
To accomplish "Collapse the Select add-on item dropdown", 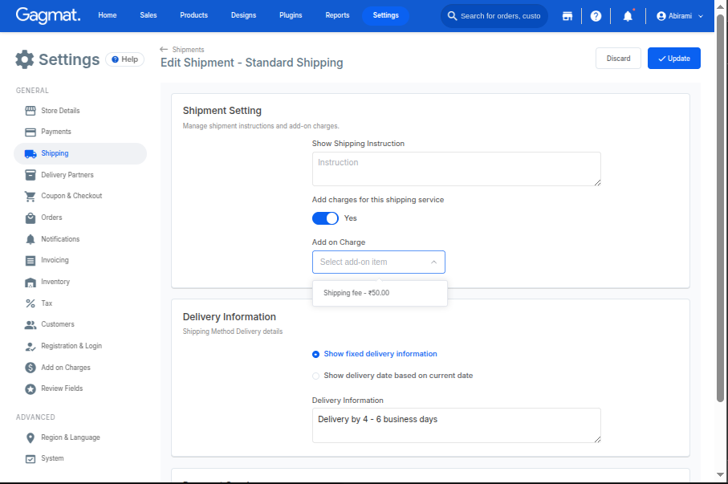I will (433, 262).
